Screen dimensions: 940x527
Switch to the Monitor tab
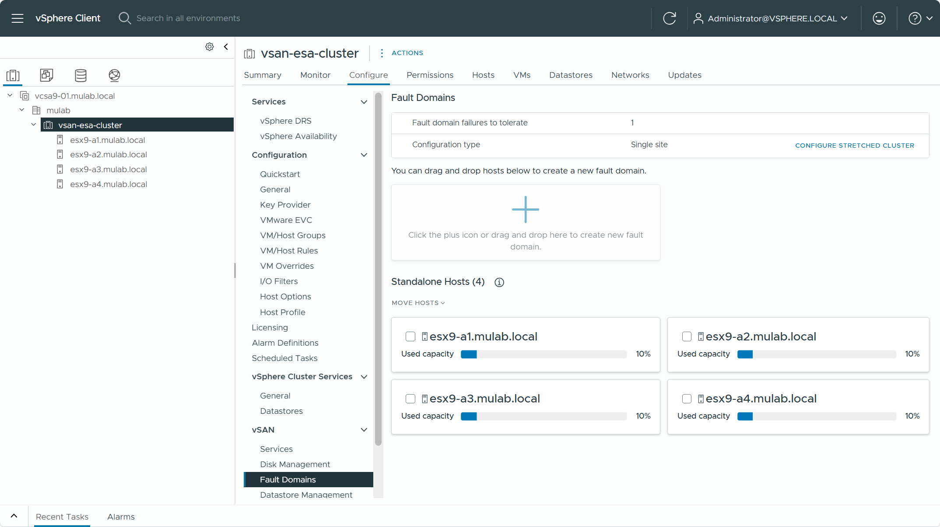[315, 75]
